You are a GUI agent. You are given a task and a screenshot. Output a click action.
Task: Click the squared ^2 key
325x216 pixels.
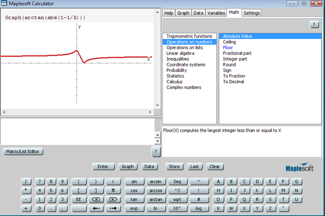pyautogui.click(x=177, y=191)
